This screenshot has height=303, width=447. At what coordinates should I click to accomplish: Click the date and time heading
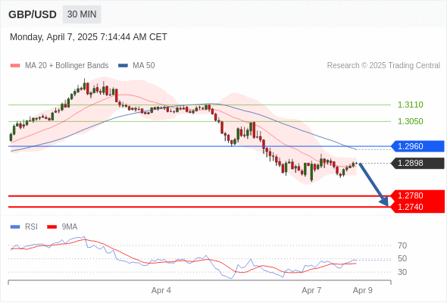tap(89, 37)
